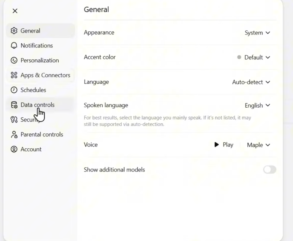Open the Appearance System dropdown
This screenshot has width=293, height=241.
257,33
